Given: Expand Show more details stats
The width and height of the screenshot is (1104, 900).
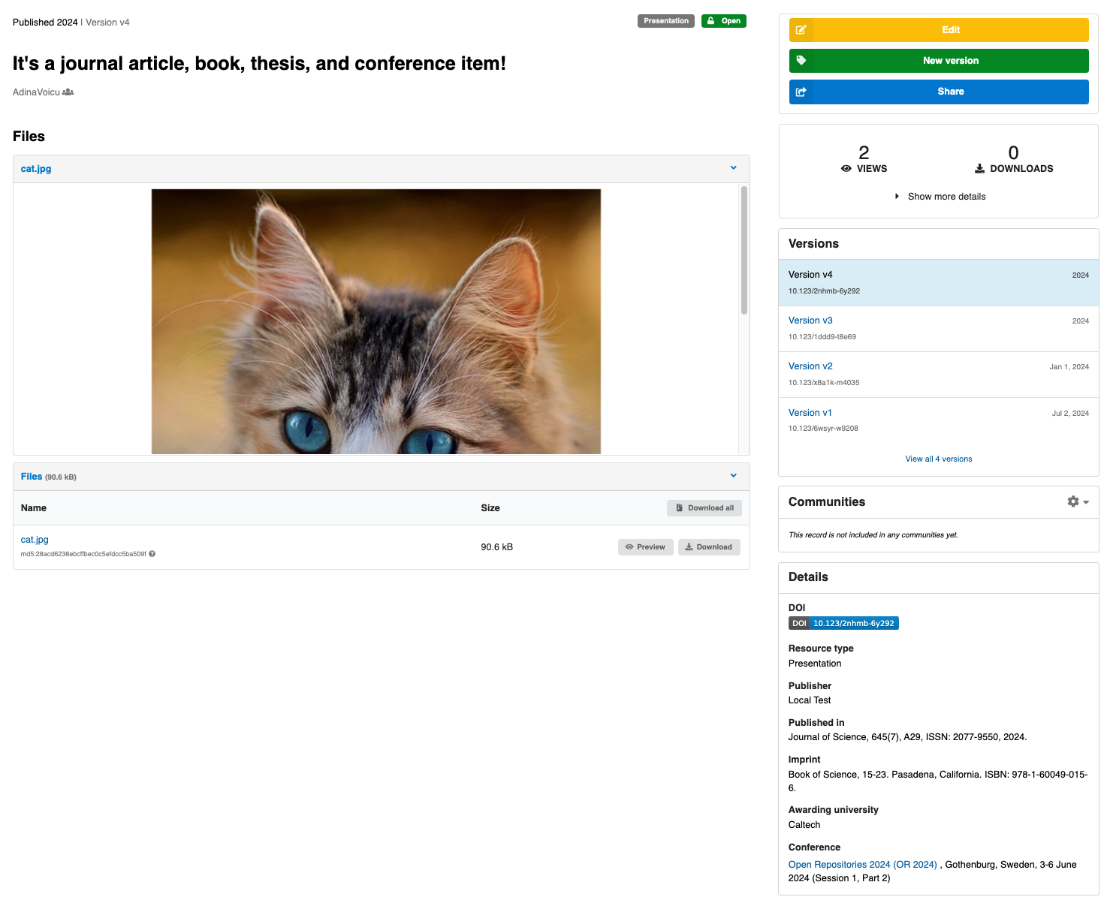Looking at the screenshot, I should [940, 197].
